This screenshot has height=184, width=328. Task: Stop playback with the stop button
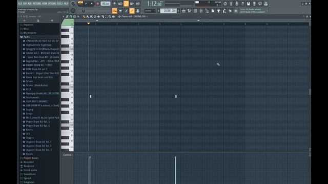pos(92,4)
